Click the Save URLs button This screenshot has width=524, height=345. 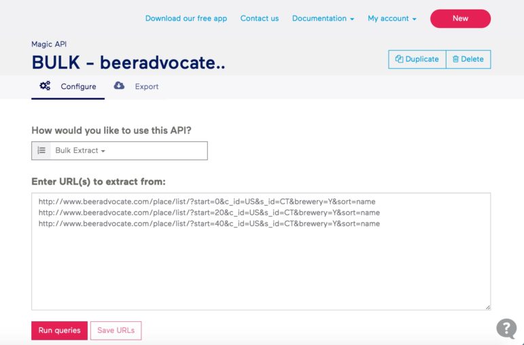coord(116,330)
